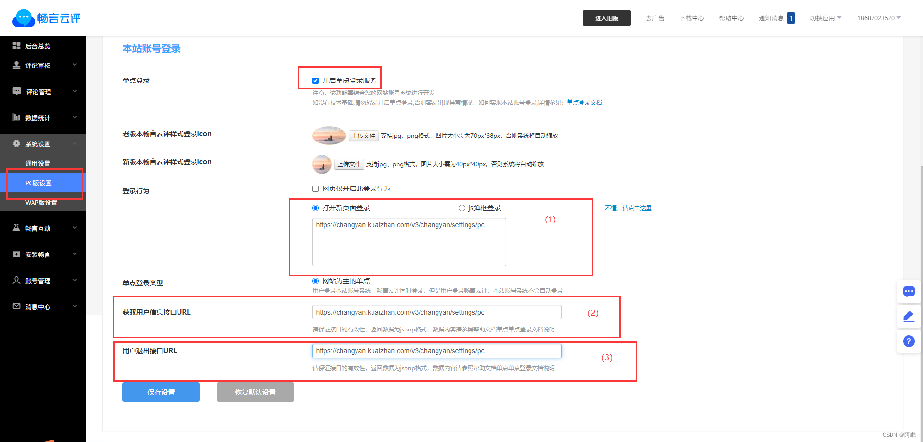Viewport: 923px width, 442px height.
Task: Collapse 系统设置 menu chevron
Action: coord(75,143)
